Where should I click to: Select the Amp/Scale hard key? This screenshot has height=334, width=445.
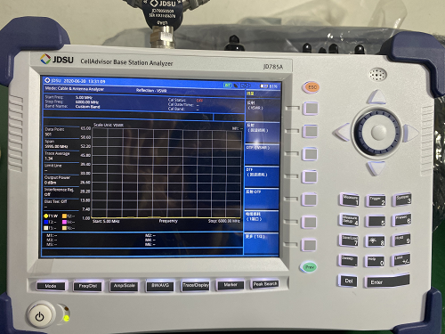(x=125, y=286)
